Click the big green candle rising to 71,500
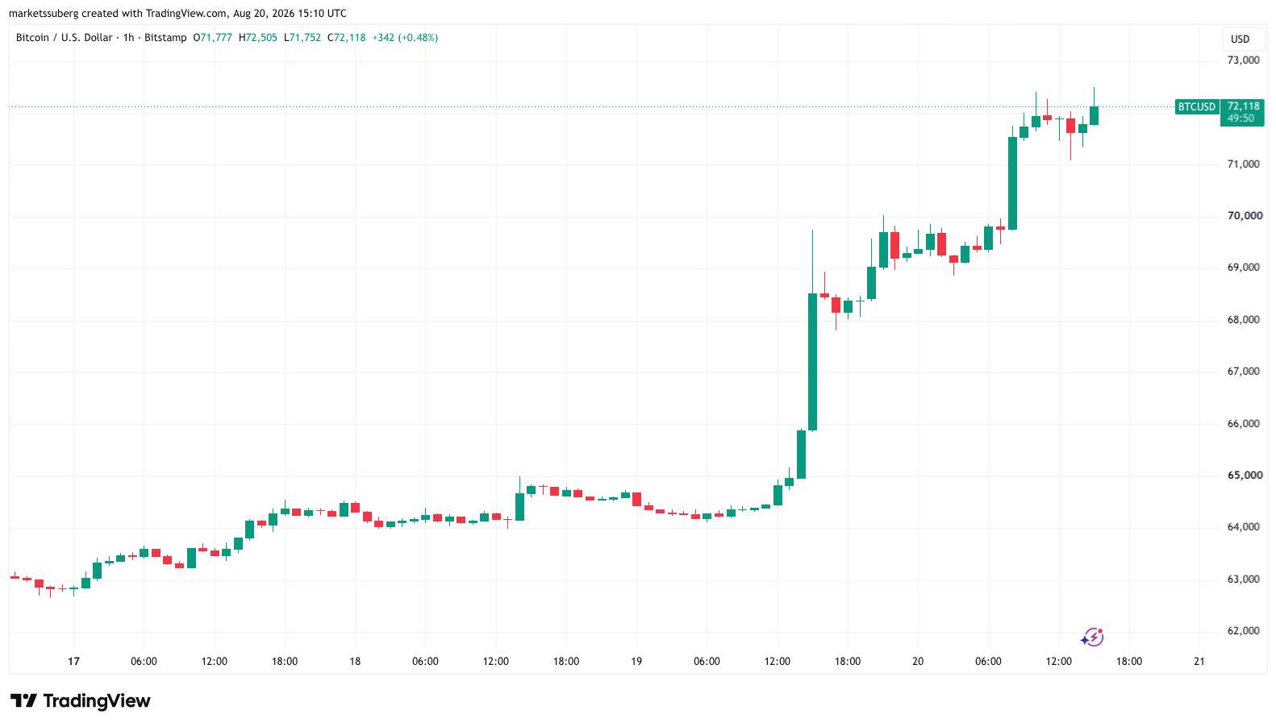This screenshot has width=1276, height=727. point(1012,183)
